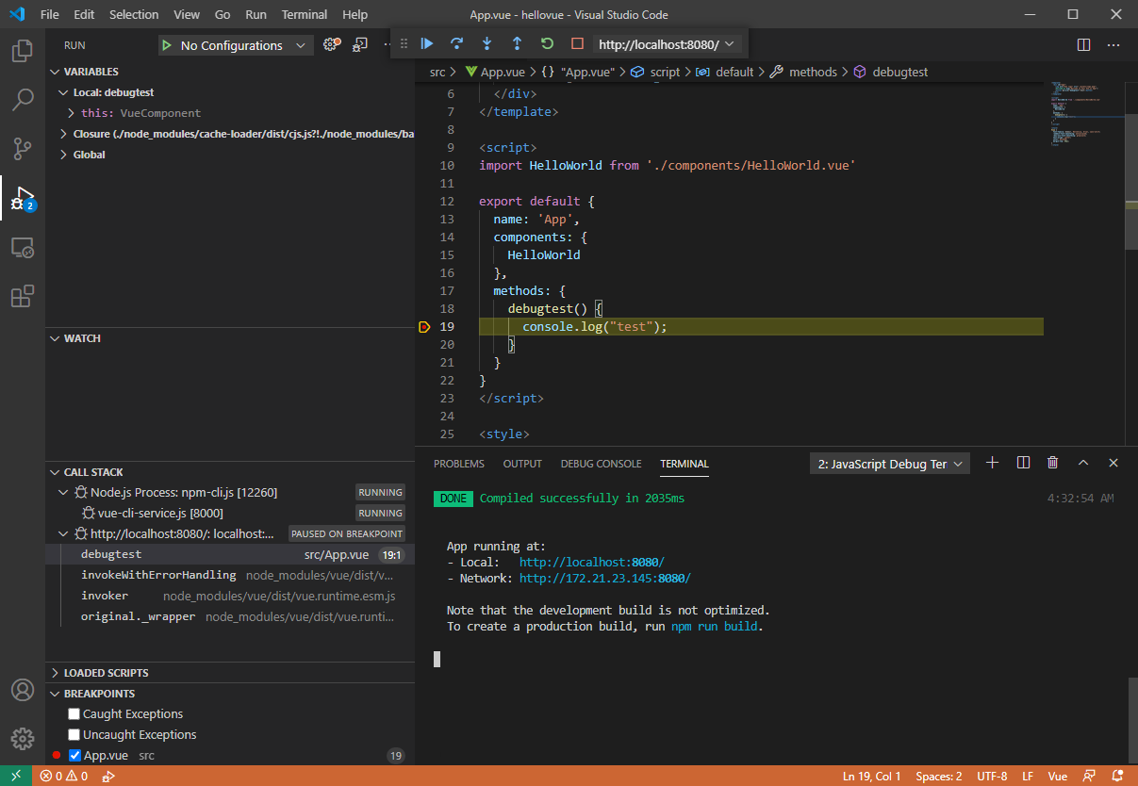1138x786 pixels.
Task: Switch to the Debug Console tab
Action: [601, 464]
